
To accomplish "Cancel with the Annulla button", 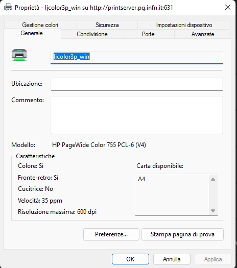I will (172, 259).
